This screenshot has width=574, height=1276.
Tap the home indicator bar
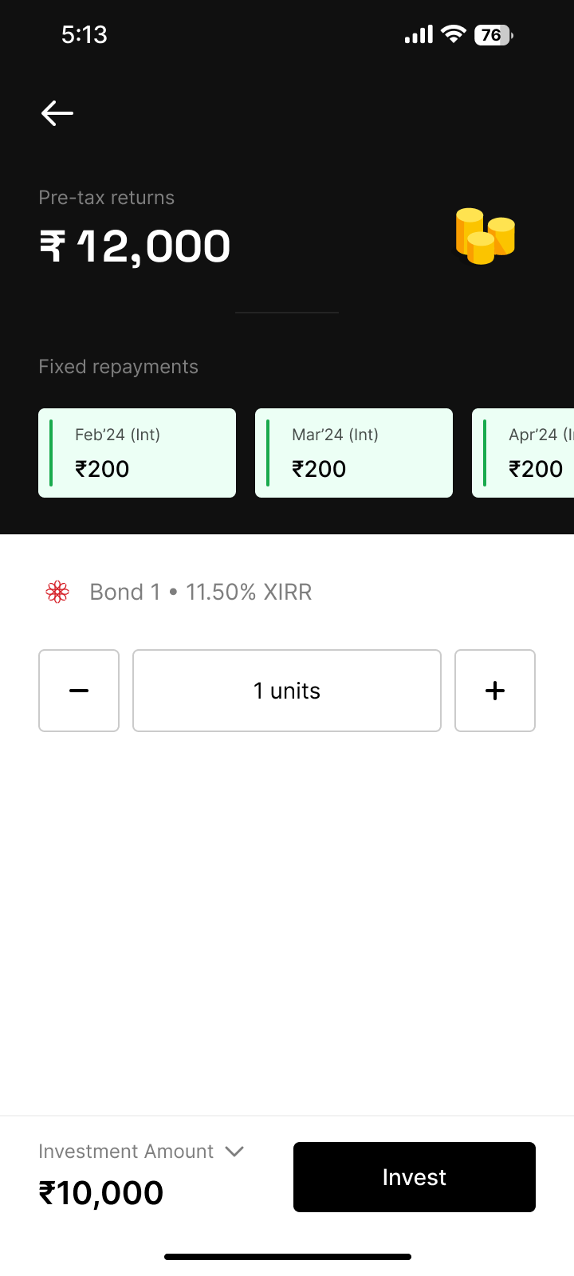(287, 1257)
